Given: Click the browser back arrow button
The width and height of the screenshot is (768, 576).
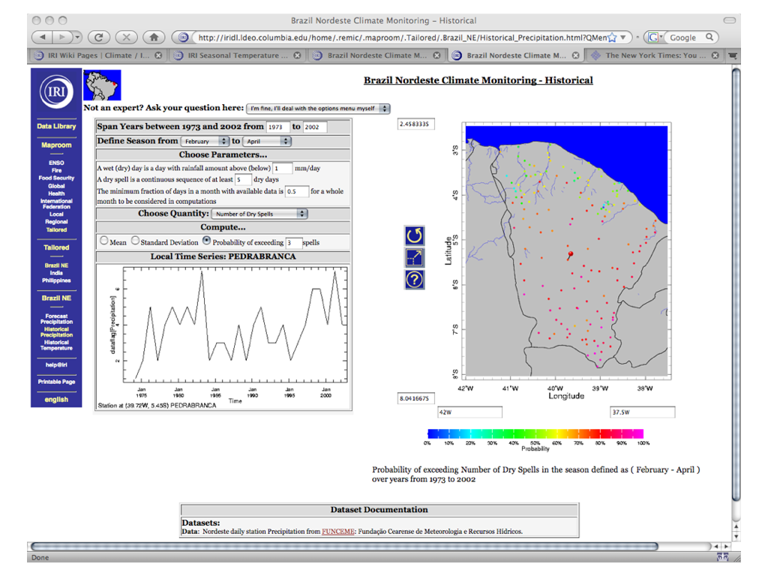Looking at the screenshot, I should pyautogui.click(x=43, y=37).
